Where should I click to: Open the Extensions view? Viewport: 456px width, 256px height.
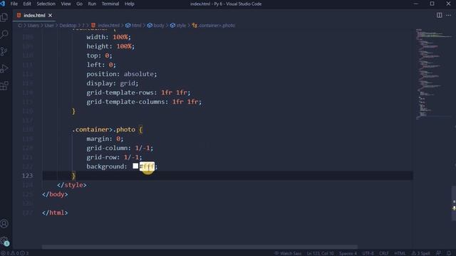(x=4, y=85)
